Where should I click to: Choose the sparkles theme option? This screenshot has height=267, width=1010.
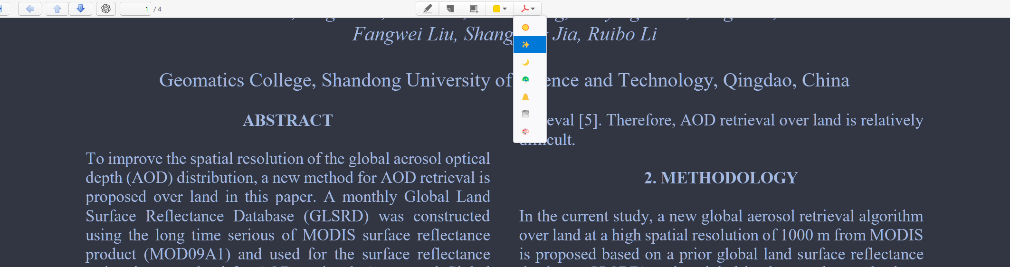click(x=530, y=45)
